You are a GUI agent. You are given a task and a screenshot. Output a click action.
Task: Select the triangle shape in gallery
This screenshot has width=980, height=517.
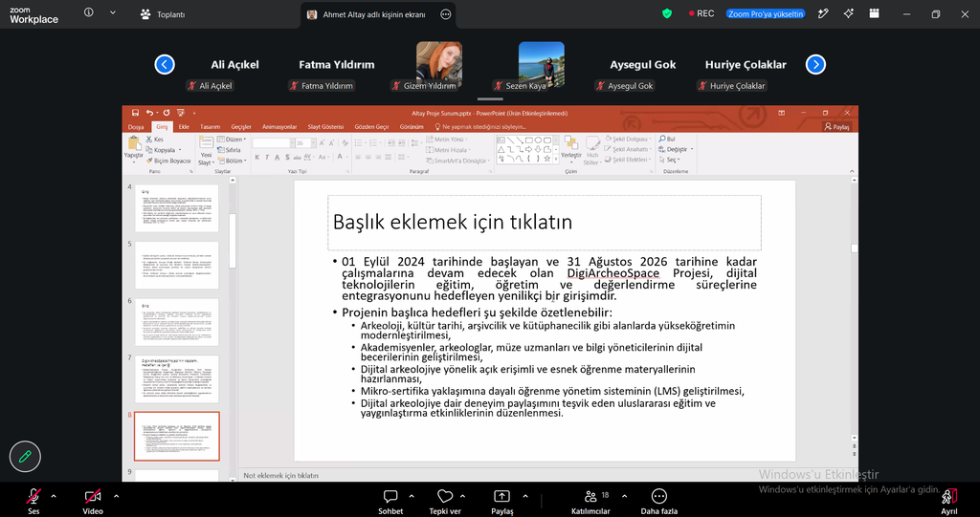501,149
